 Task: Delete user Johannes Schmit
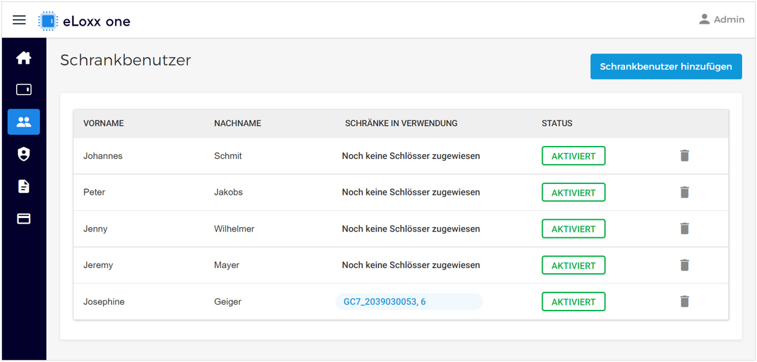684,156
